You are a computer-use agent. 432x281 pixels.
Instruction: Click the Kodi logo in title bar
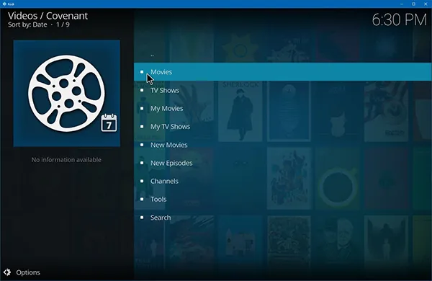click(4, 4)
